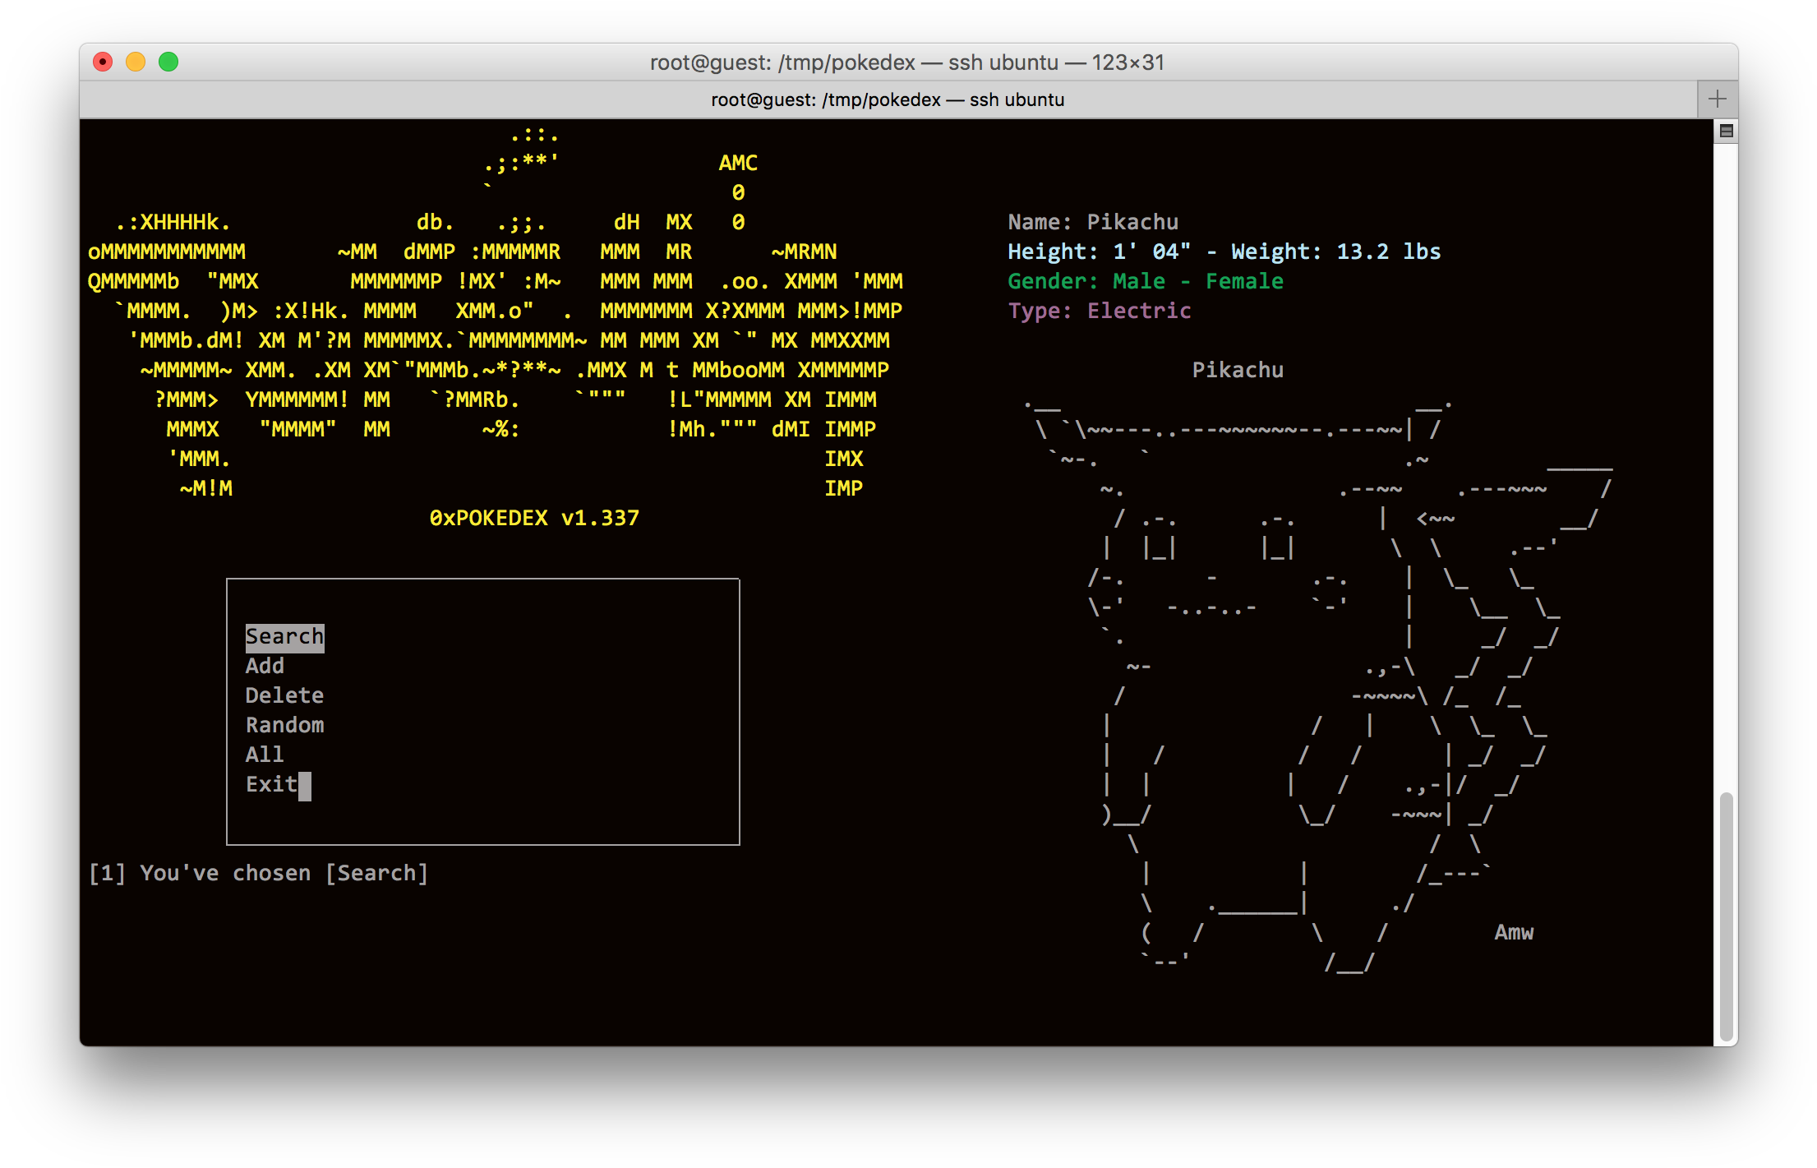Image resolution: width=1817 pixels, height=1168 pixels.
Task: Click the status line reading You've chosen [Search]
Action: tap(258, 873)
